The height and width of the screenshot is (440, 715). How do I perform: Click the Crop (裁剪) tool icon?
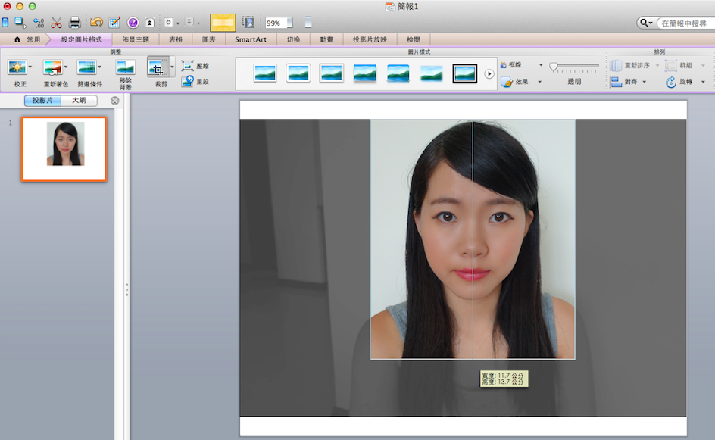pyautogui.click(x=157, y=68)
